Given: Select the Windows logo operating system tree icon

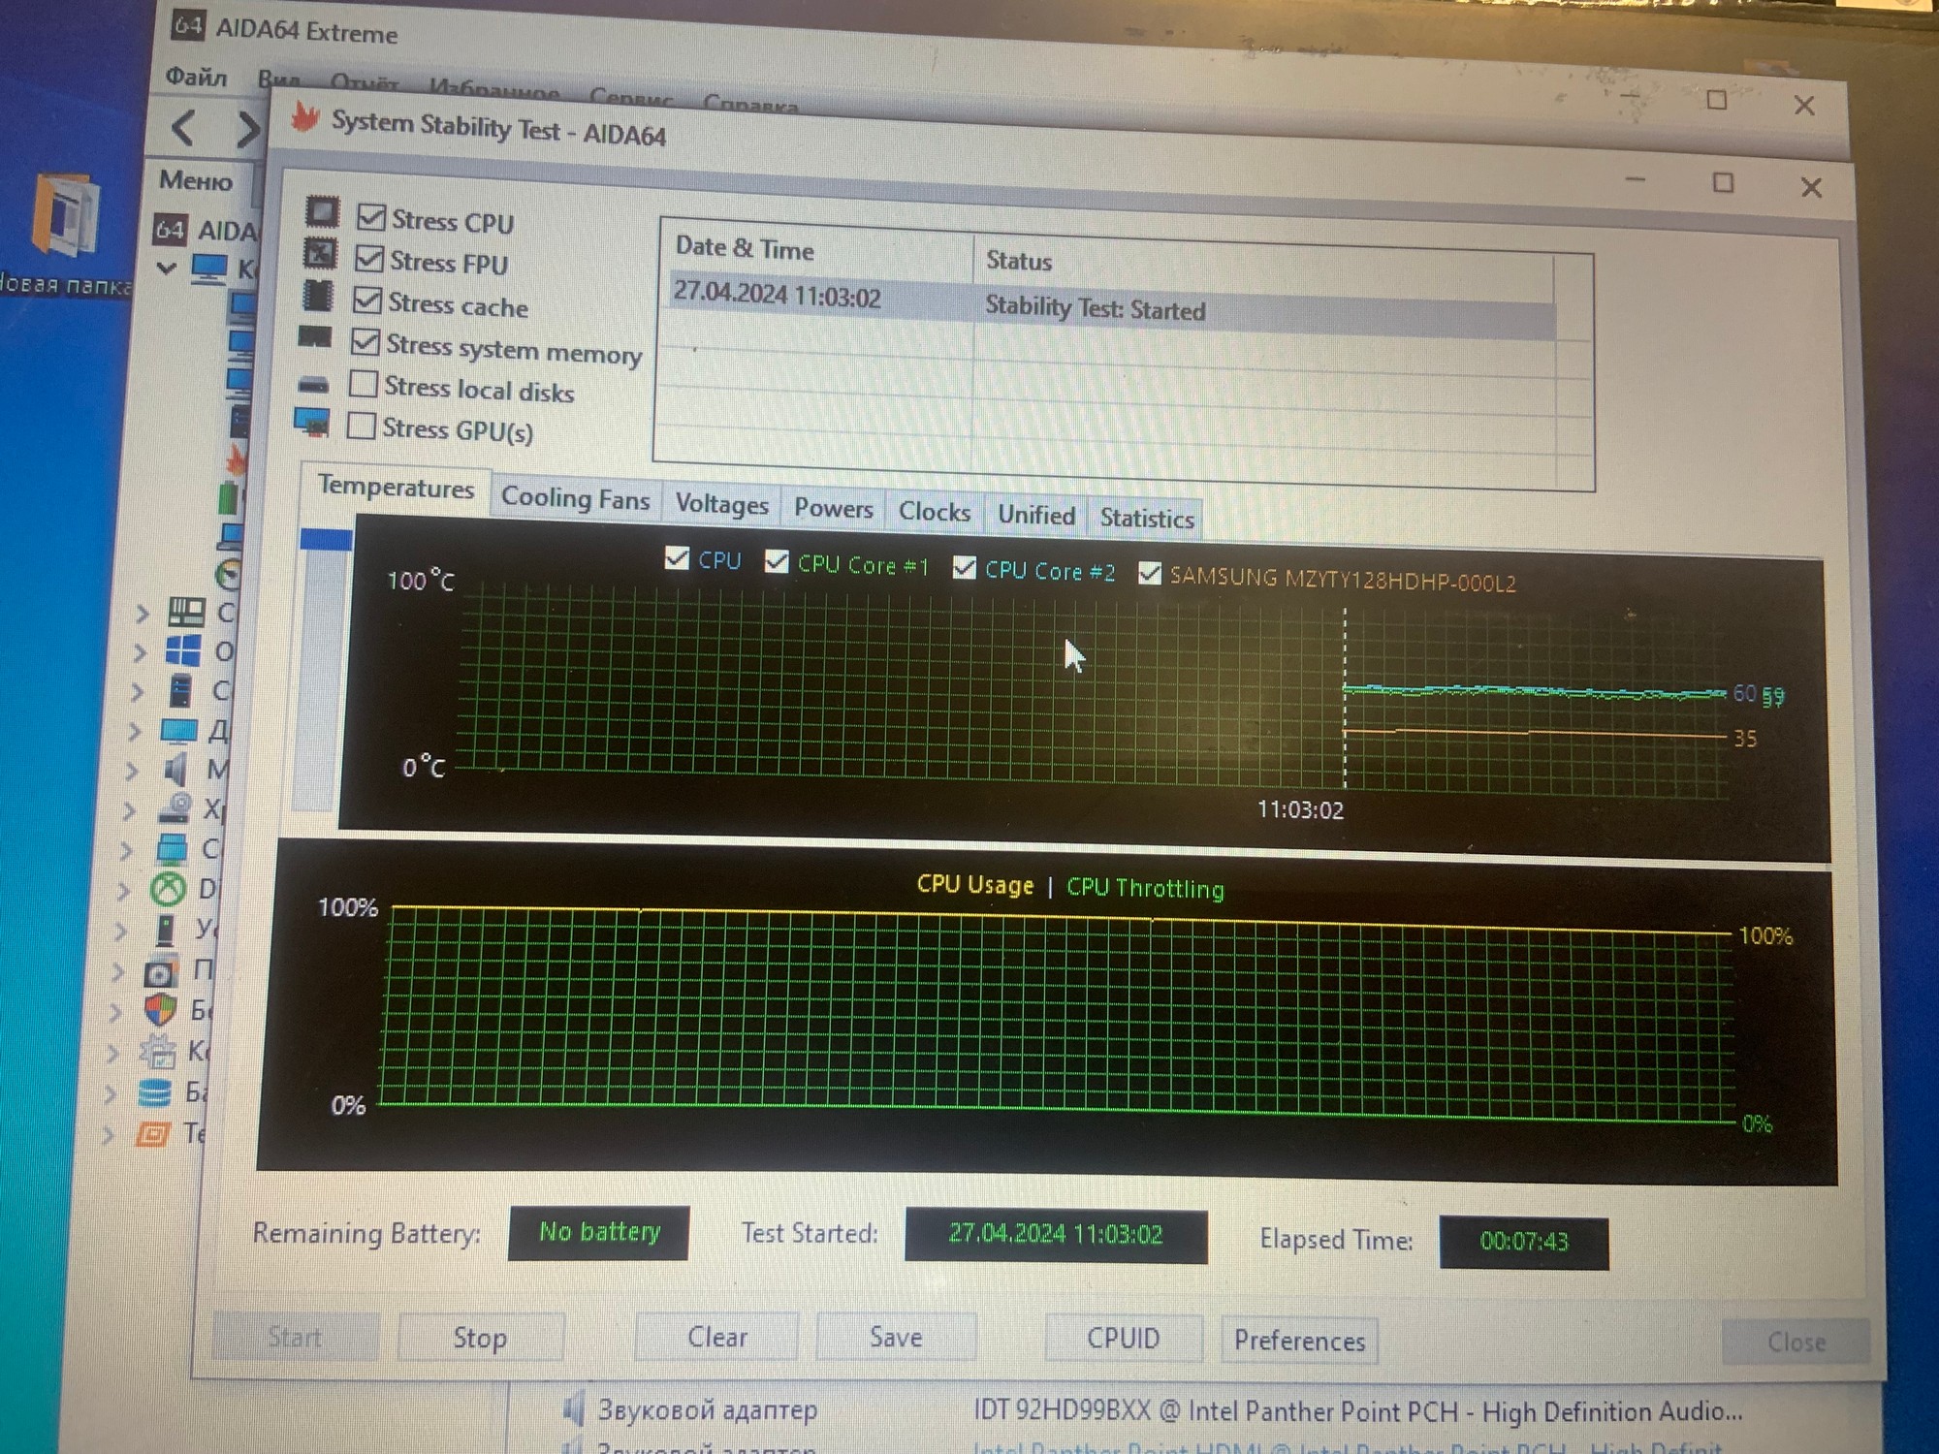Looking at the screenshot, I should (183, 650).
